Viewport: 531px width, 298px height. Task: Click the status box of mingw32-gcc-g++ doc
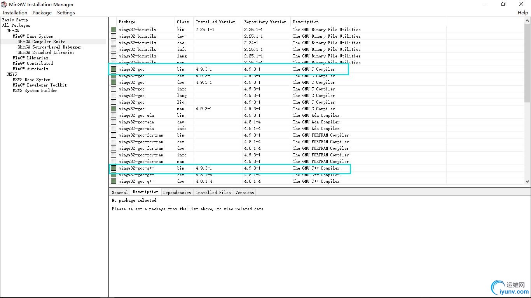[x=114, y=181]
